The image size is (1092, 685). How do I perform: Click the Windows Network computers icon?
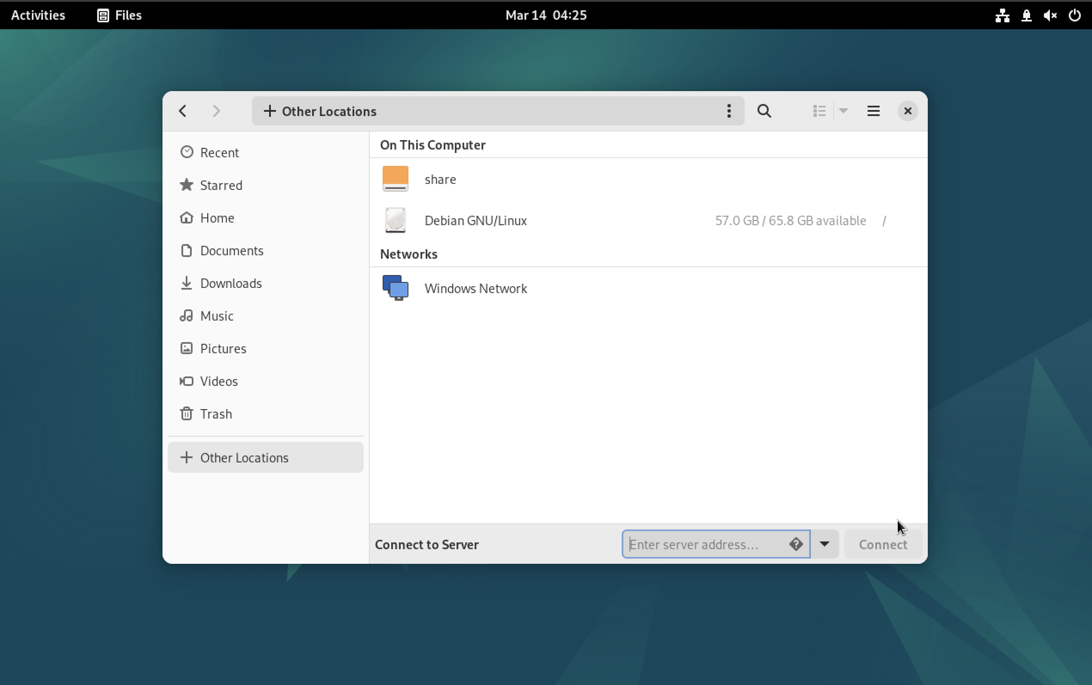395,288
